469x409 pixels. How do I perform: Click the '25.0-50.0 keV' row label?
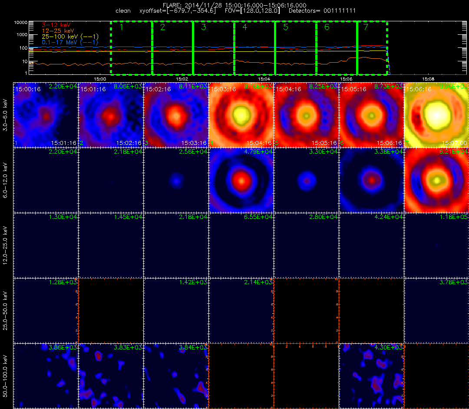[x=5, y=311]
